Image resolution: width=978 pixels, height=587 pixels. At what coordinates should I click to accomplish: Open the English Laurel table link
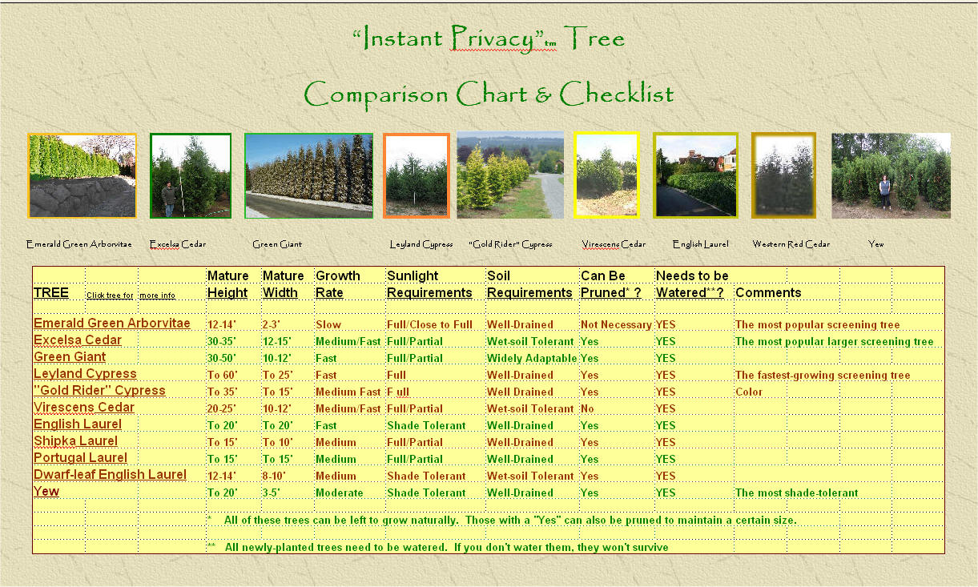pos(78,424)
